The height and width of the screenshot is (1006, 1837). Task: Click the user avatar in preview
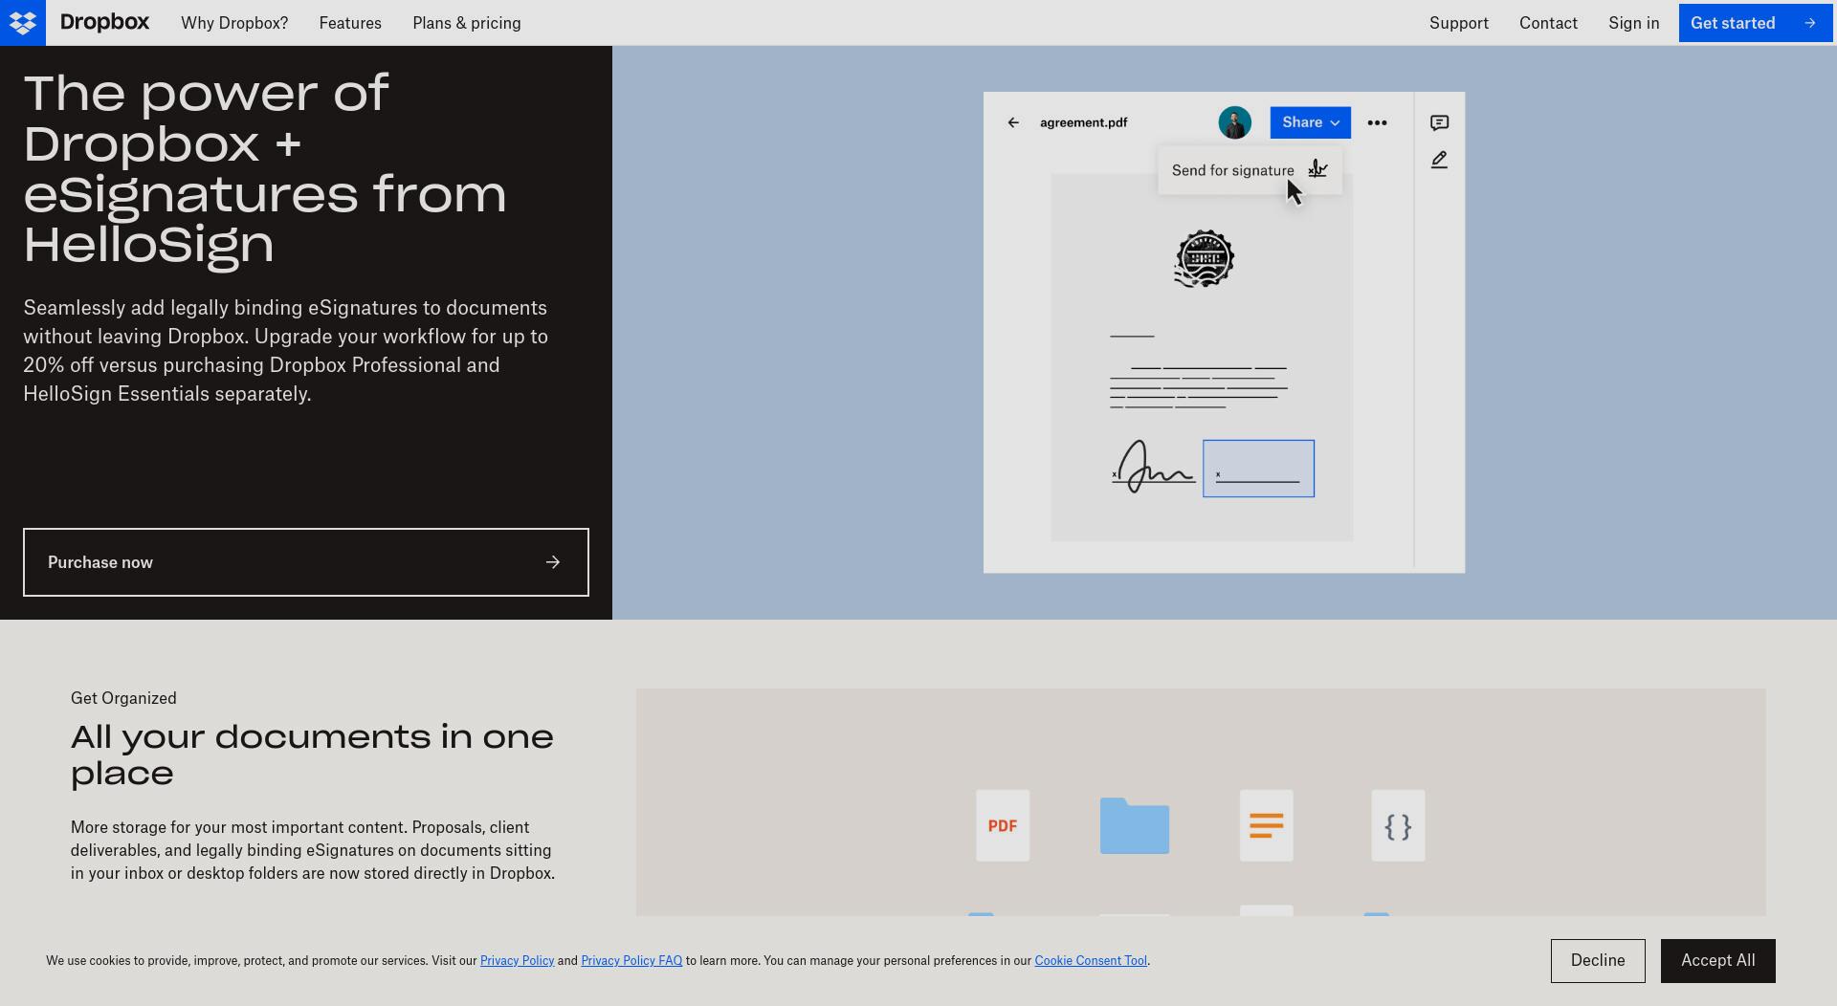1235,122
